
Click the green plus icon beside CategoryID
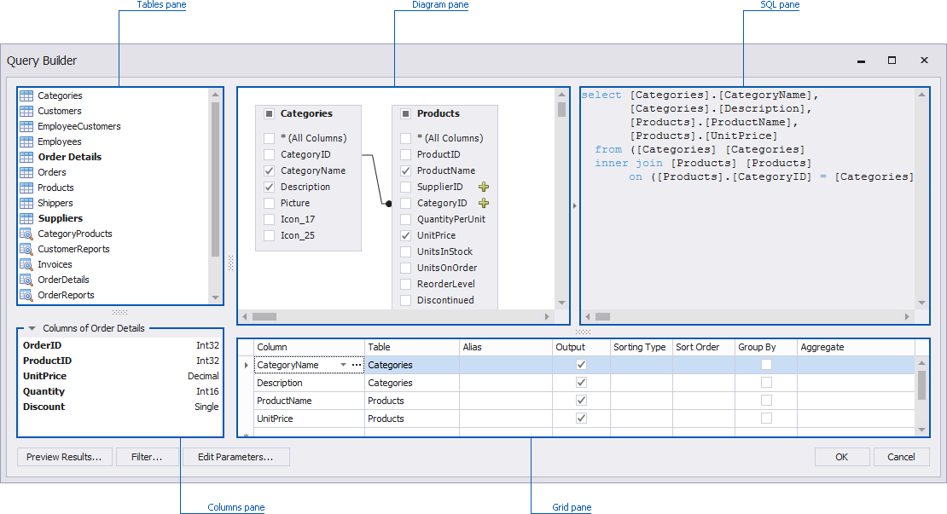pos(484,203)
